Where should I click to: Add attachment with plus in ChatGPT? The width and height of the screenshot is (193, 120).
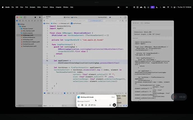coord(79,105)
